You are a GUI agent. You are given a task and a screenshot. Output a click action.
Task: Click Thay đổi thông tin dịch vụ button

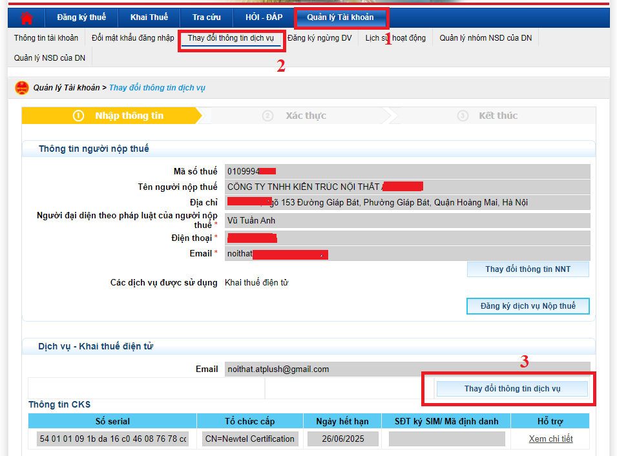(512, 389)
